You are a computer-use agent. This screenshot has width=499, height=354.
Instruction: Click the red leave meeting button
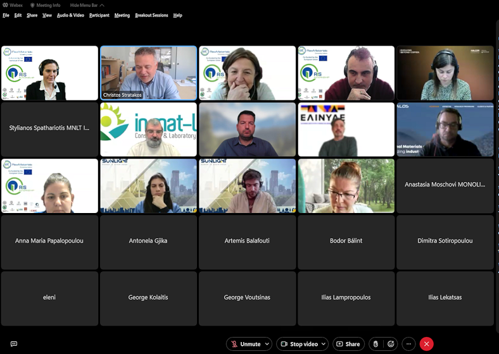(x=427, y=344)
